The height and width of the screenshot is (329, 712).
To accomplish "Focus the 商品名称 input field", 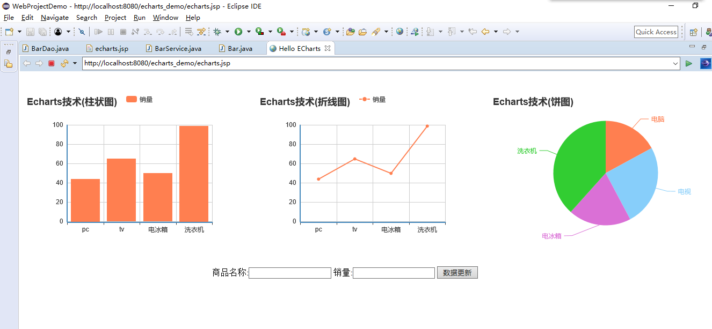I will pos(290,273).
